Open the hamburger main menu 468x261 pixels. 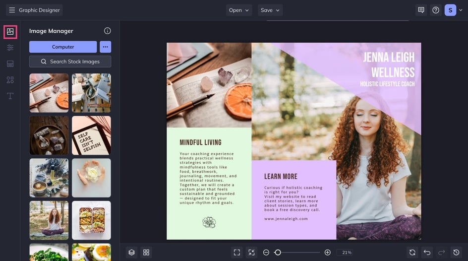click(12, 10)
